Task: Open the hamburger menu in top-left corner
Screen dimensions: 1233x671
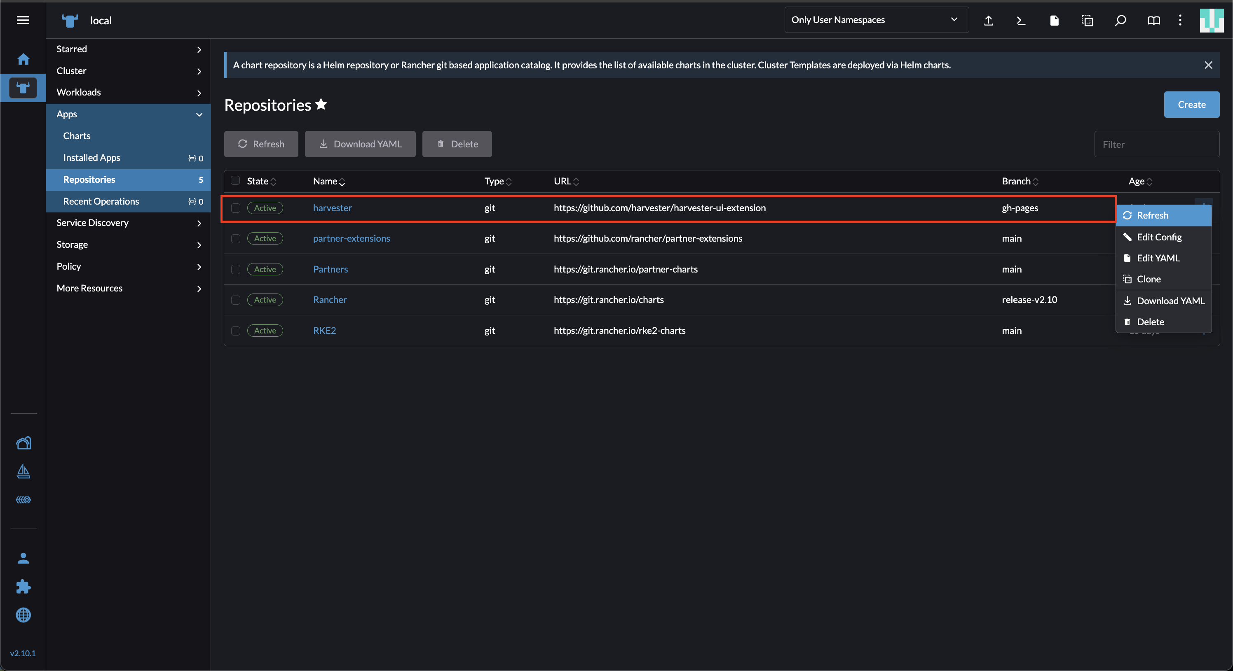Action: click(x=23, y=20)
